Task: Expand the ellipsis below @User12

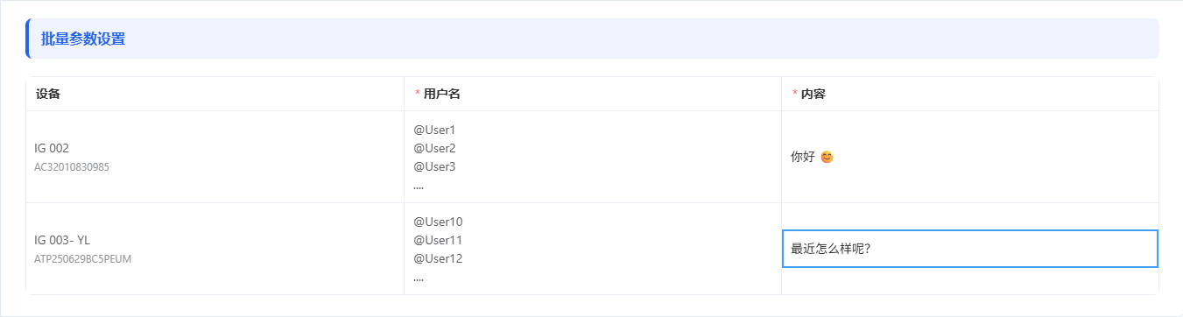Action: pos(419,278)
